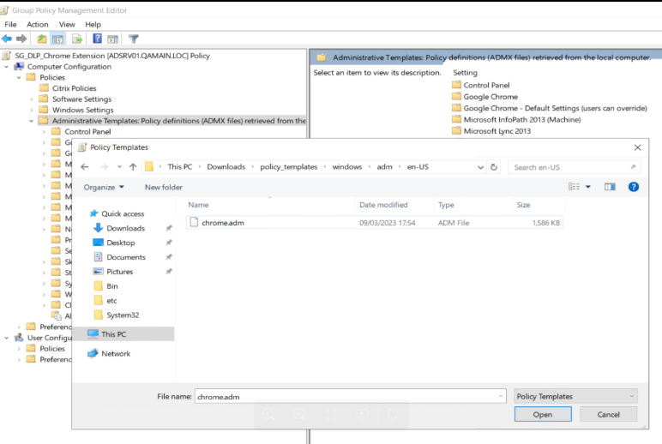Select Desktop in the navigation pane
The width and height of the screenshot is (662, 444).
click(x=120, y=243)
